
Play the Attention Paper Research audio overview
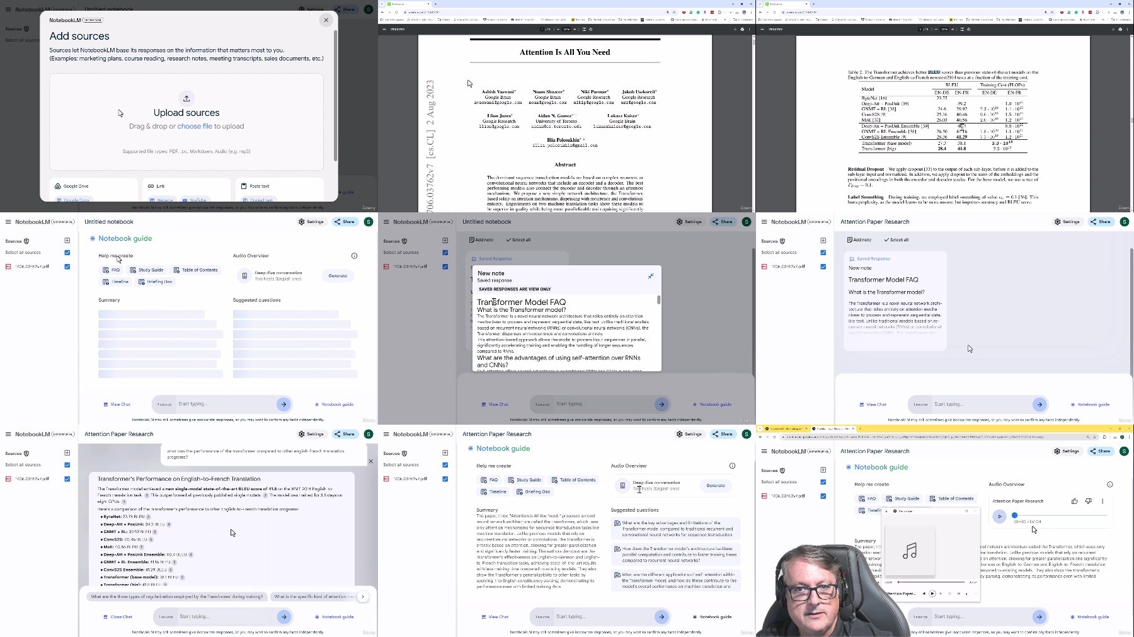pyautogui.click(x=999, y=516)
